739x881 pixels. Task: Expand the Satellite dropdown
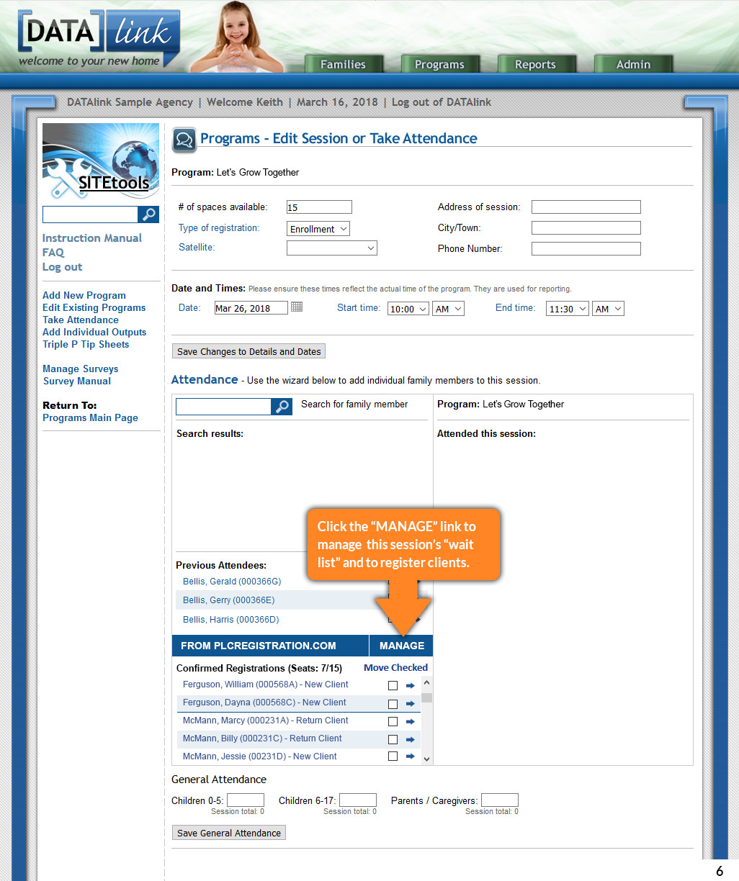coord(331,248)
